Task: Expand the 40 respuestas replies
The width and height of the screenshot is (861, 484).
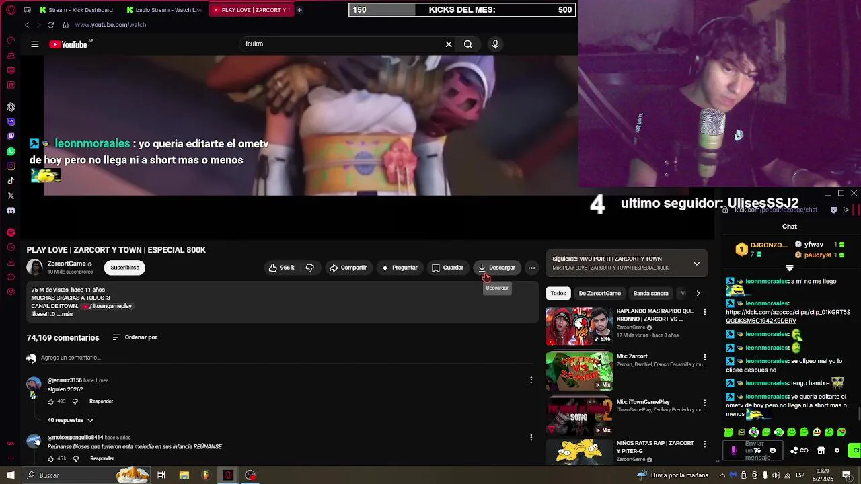Action: (x=70, y=420)
